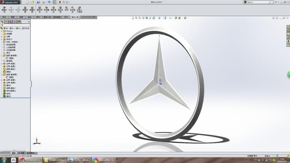This screenshot has height=163, width=290.
Task: Return to previous view
Action: (x=143, y=18)
